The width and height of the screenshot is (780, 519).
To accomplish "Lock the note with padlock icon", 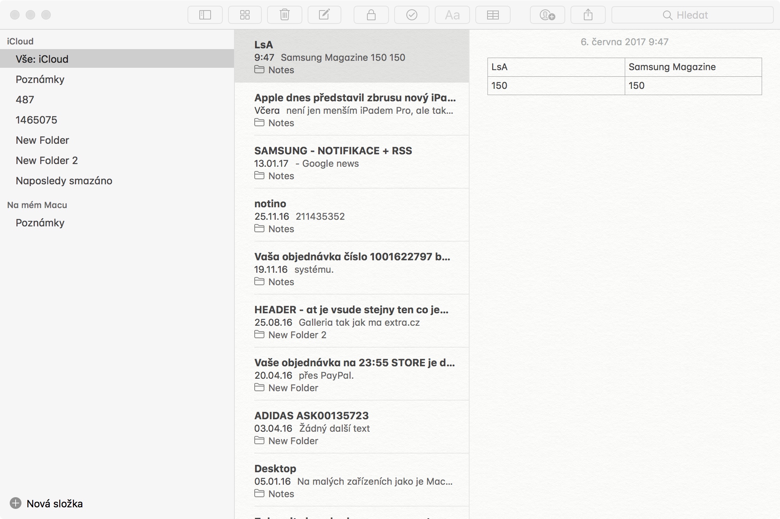I will pos(371,15).
